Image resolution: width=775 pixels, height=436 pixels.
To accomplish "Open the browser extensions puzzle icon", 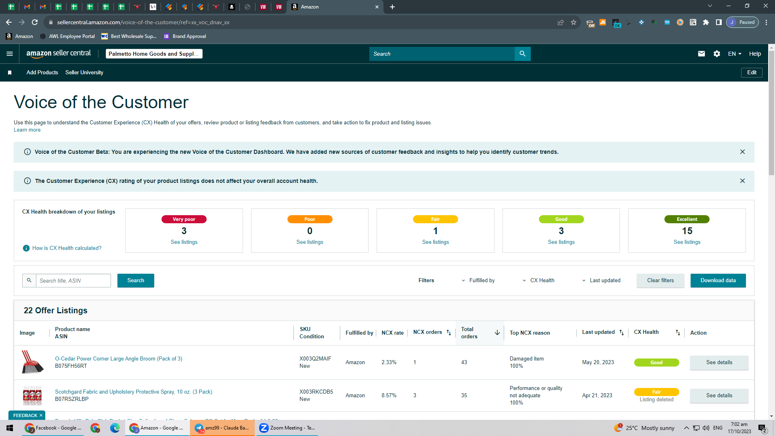I will click(706, 22).
